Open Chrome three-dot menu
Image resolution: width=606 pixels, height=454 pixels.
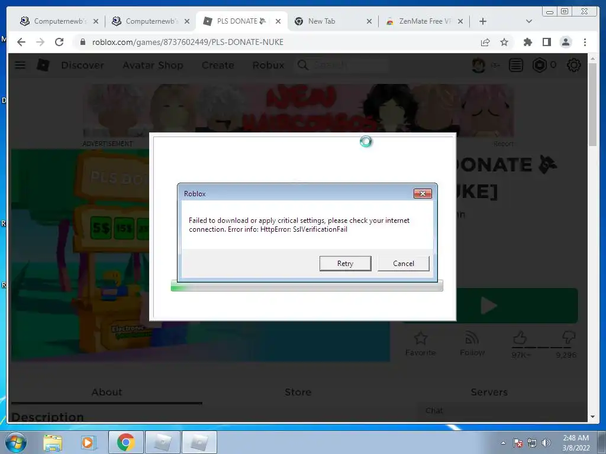pos(585,42)
